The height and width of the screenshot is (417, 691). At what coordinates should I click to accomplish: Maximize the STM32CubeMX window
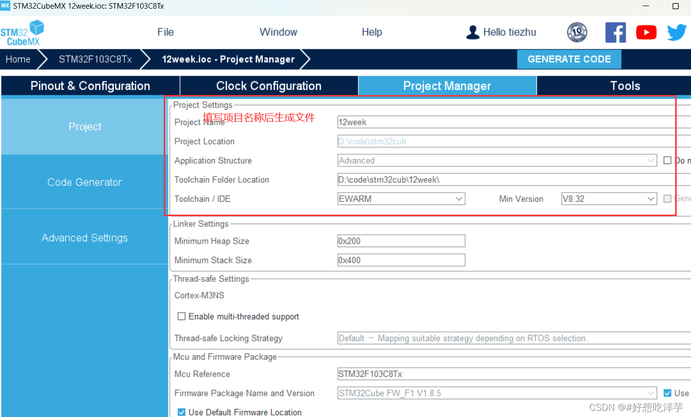(675, 6)
